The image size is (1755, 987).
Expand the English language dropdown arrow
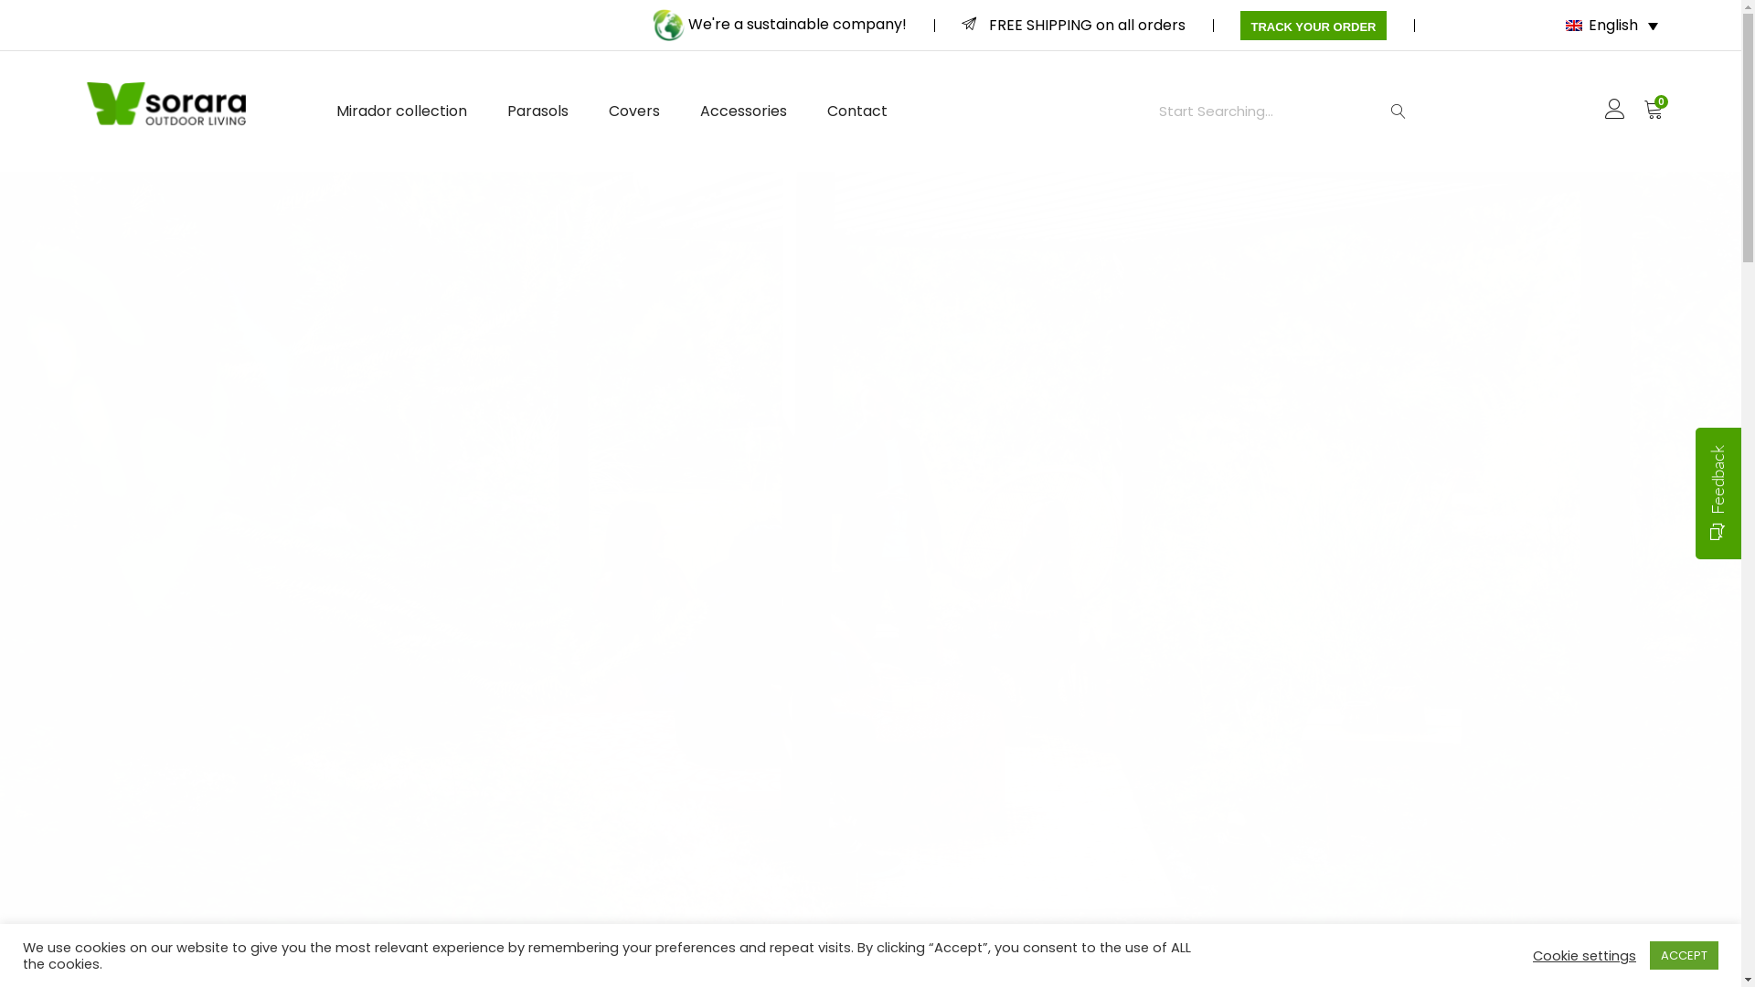(x=1653, y=27)
